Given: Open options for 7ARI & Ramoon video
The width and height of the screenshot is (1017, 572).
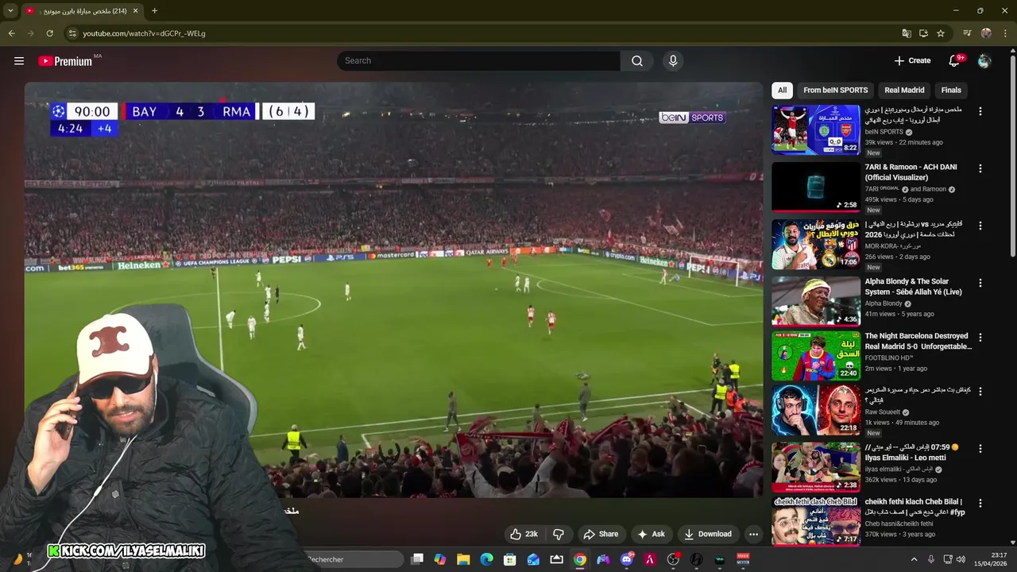Looking at the screenshot, I should point(980,168).
